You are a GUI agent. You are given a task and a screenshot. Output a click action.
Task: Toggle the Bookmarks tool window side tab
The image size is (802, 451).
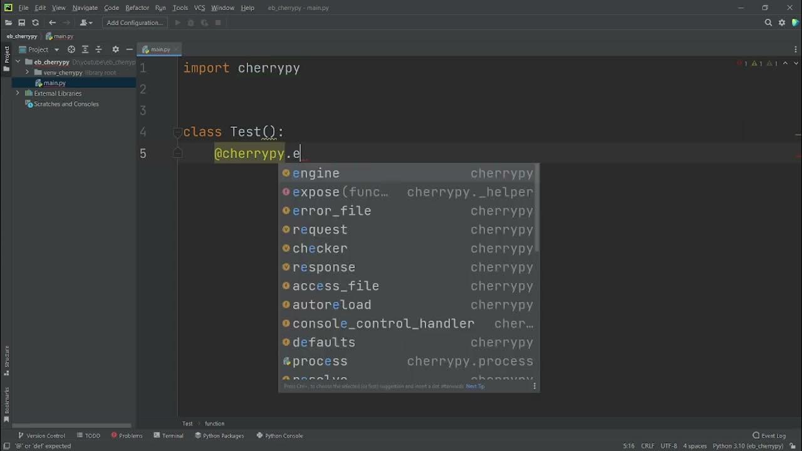tap(6, 404)
